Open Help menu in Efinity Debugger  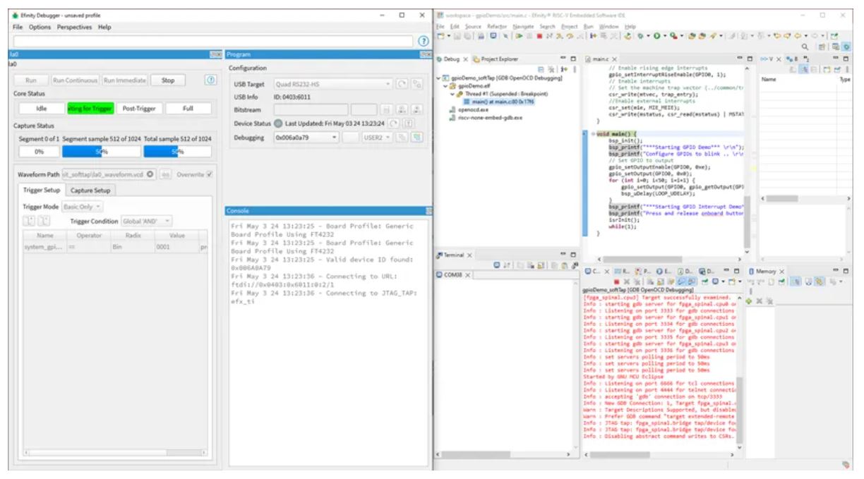click(104, 27)
